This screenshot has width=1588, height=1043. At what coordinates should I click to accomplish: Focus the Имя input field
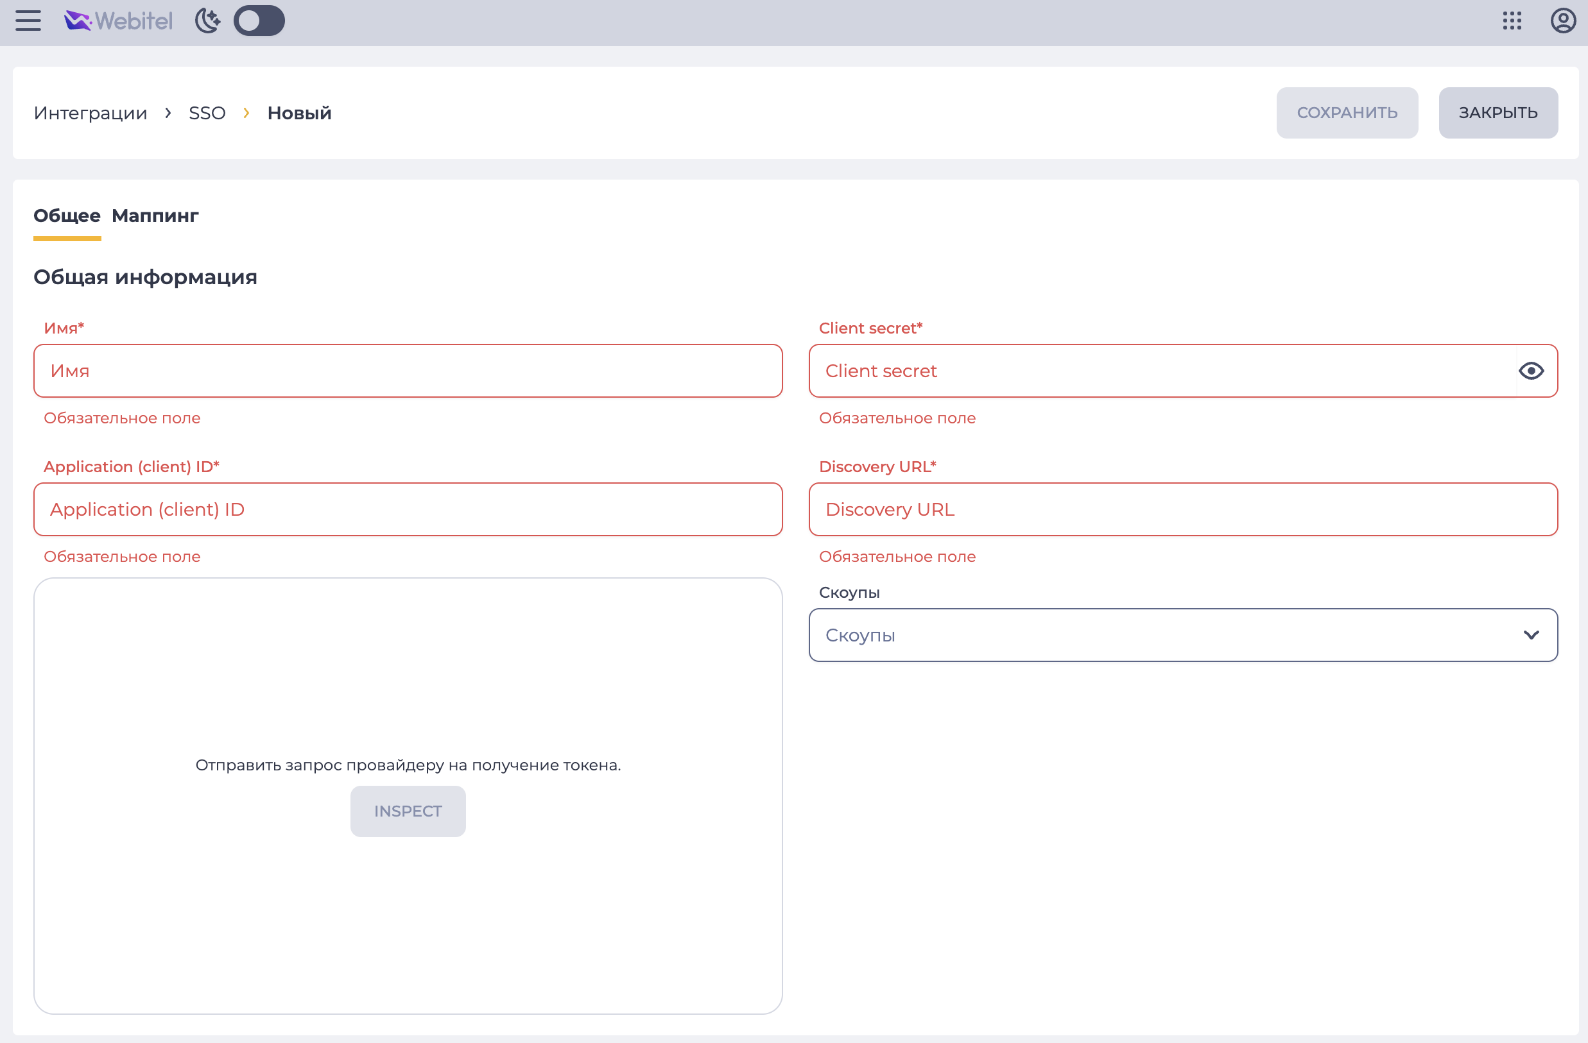pos(408,371)
